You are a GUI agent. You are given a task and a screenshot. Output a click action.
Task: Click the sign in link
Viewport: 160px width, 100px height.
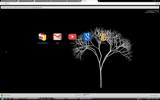click(x=157, y=12)
